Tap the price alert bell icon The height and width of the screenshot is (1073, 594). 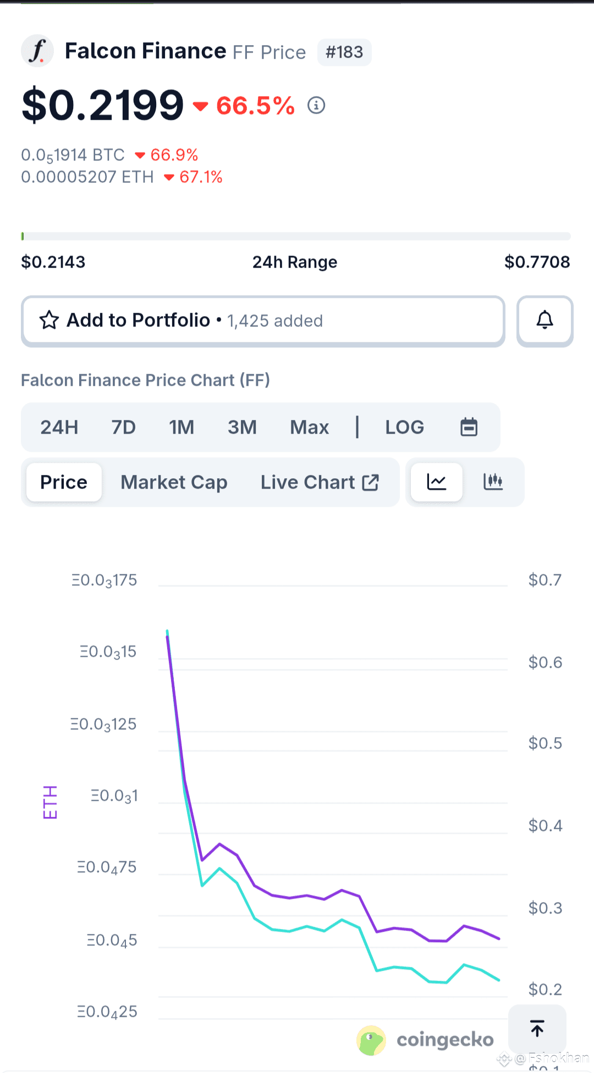(544, 321)
